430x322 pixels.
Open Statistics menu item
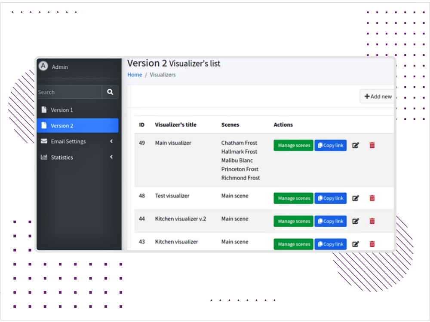(77, 157)
